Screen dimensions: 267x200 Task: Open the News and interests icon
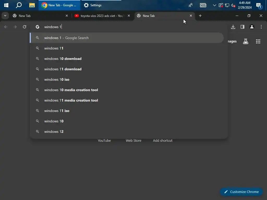point(203,5)
